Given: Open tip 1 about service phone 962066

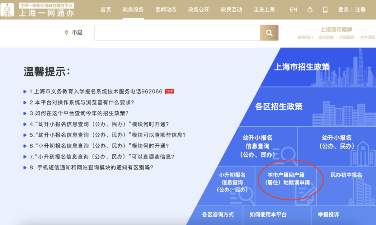Looking at the screenshot, I should pyautogui.click(x=96, y=92).
